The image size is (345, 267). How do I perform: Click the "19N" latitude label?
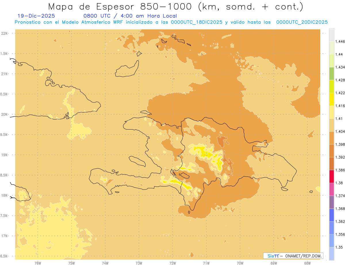click(4, 155)
